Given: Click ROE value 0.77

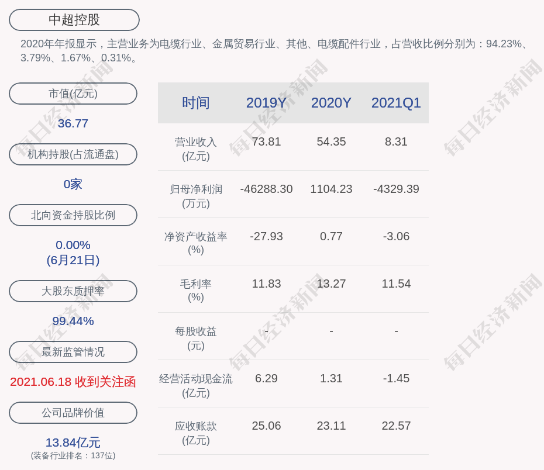Looking at the screenshot, I should 331,236.
